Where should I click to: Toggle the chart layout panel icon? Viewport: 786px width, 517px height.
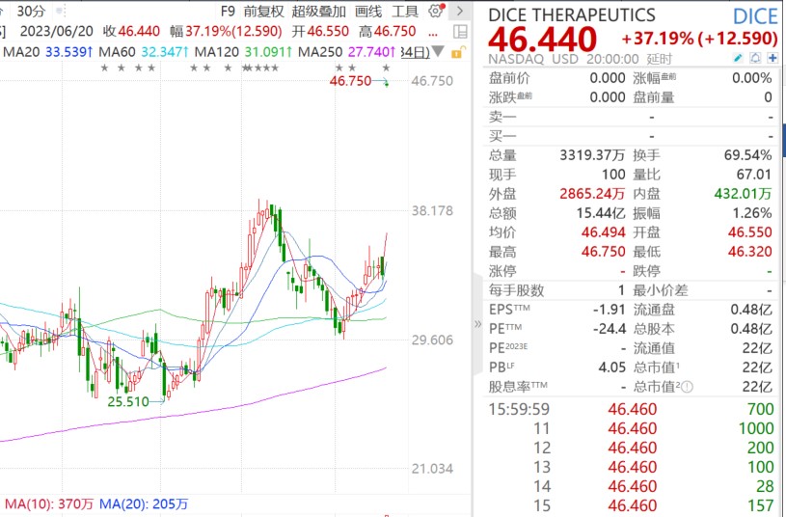(x=460, y=32)
